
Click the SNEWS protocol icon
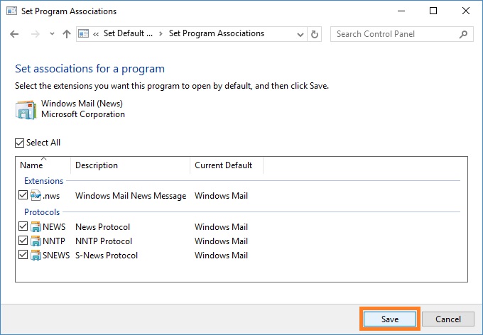36,256
